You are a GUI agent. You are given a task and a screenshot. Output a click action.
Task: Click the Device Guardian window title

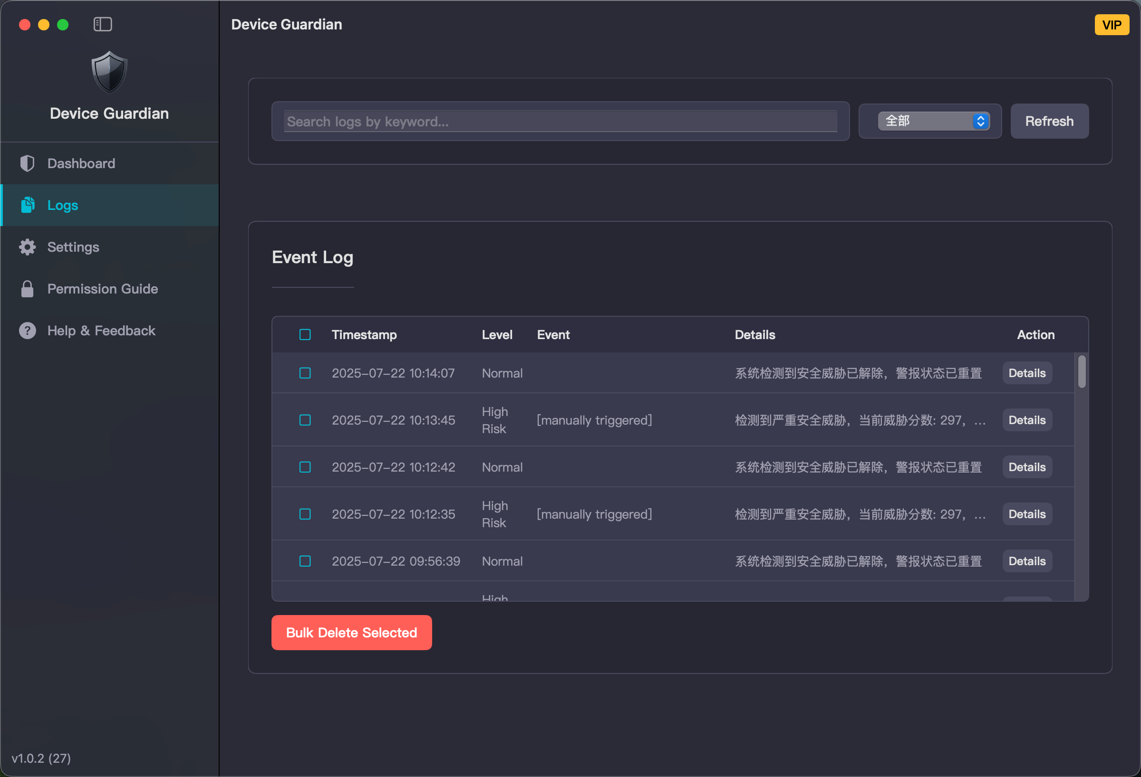click(287, 24)
